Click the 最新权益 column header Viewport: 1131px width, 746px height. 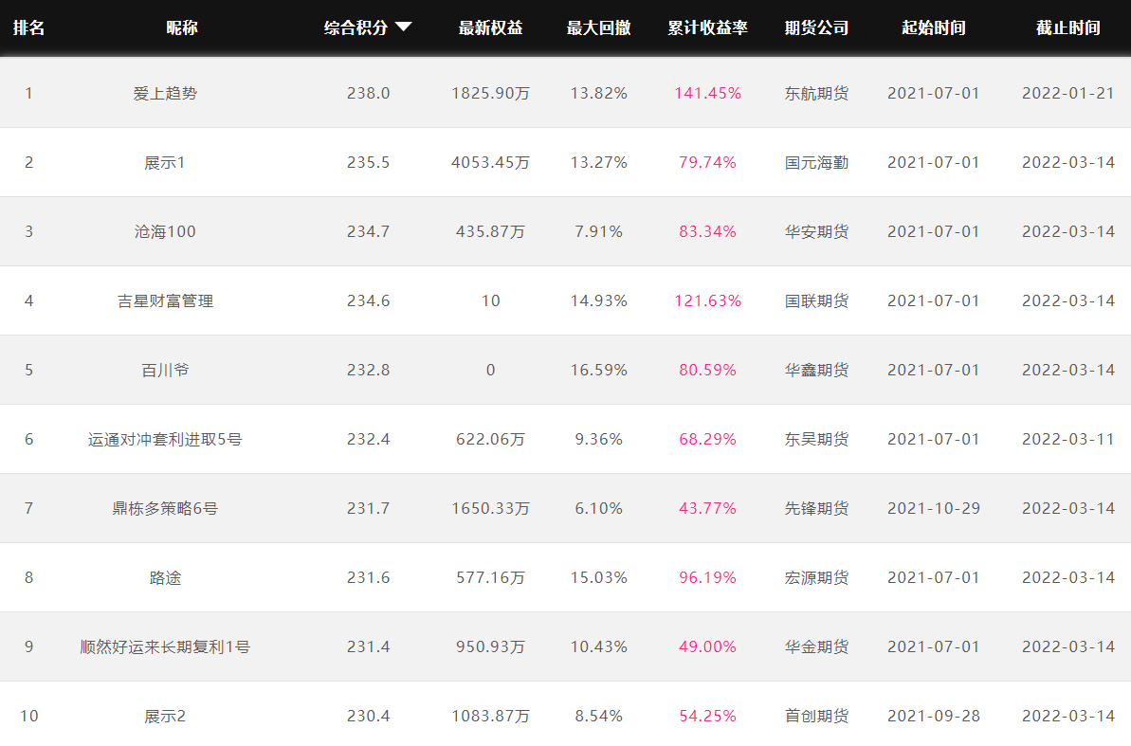pyautogui.click(x=490, y=27)
